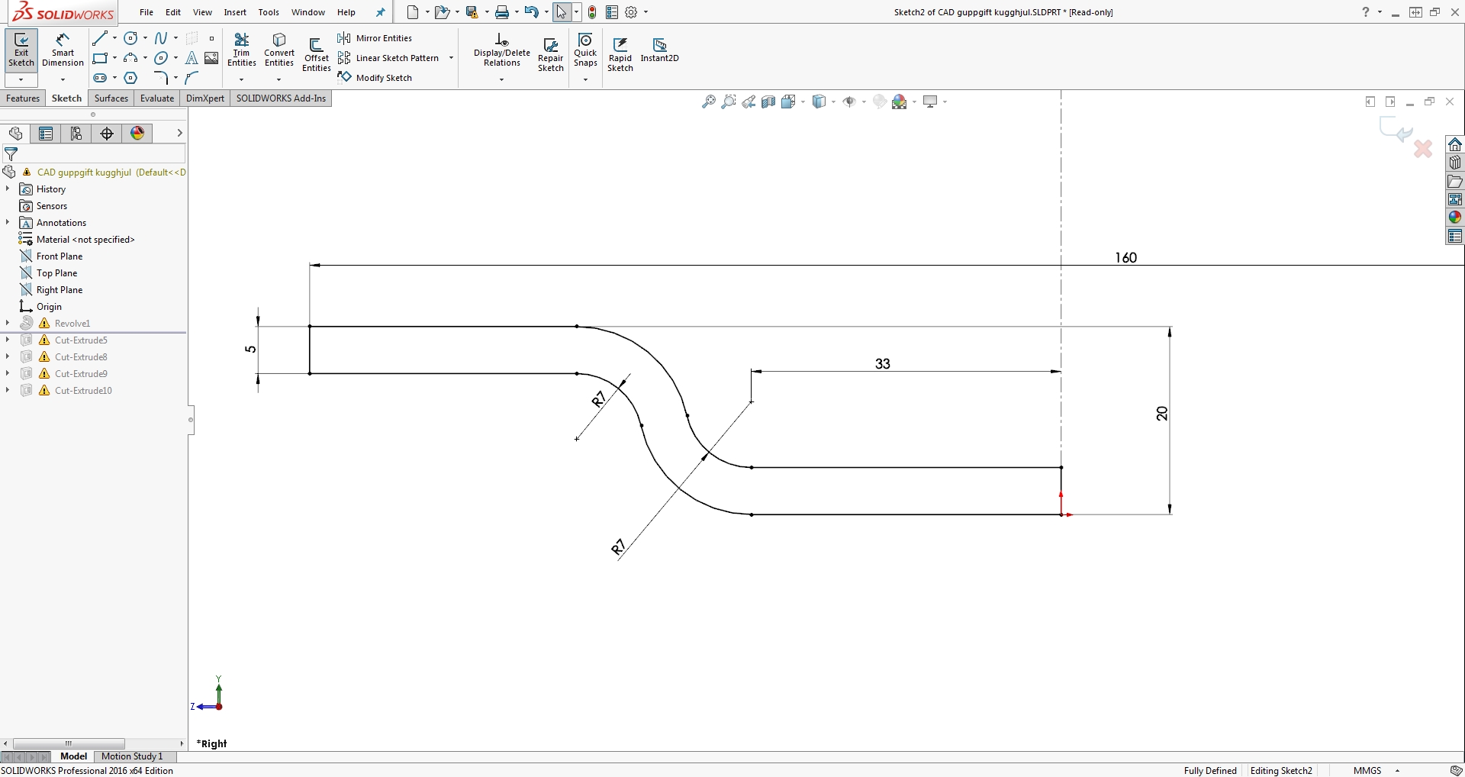
Task: Open the ConfigurationManager panel tab
Action: coord(76,134)
